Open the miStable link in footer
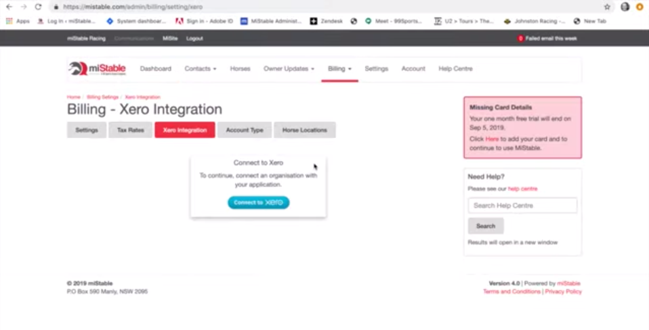Image resolution: width=649 pixels, height=330 pixels. click(x=568, y=283)
